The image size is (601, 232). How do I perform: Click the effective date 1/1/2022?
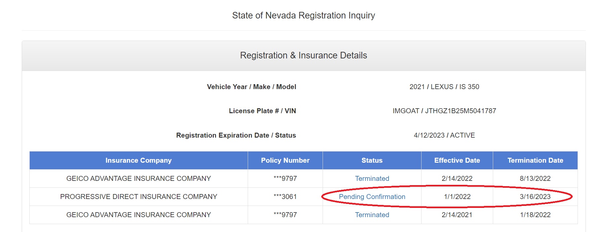pos(457,197)
